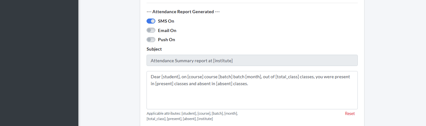Place cursor on [student] in message body

[171, 77]
